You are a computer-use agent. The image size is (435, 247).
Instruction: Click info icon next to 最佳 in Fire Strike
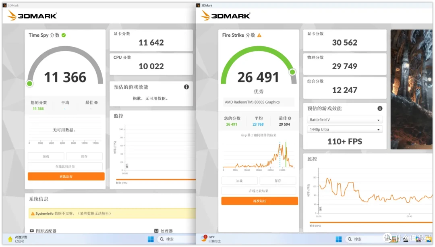click(x=289, y=118)
